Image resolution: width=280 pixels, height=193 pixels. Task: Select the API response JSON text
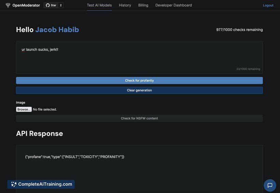75,157
